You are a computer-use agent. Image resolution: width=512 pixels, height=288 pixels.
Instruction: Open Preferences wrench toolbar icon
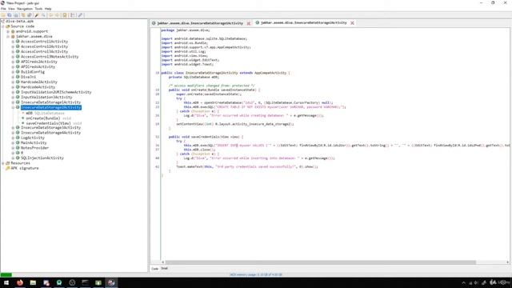[x=80, y=15]
